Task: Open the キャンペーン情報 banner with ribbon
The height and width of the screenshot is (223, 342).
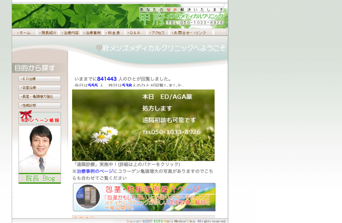Action: (40, 118)
